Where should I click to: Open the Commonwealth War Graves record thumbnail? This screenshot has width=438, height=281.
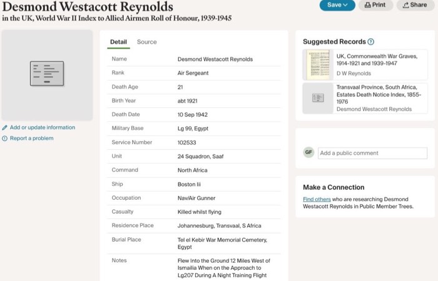point(318,65)
